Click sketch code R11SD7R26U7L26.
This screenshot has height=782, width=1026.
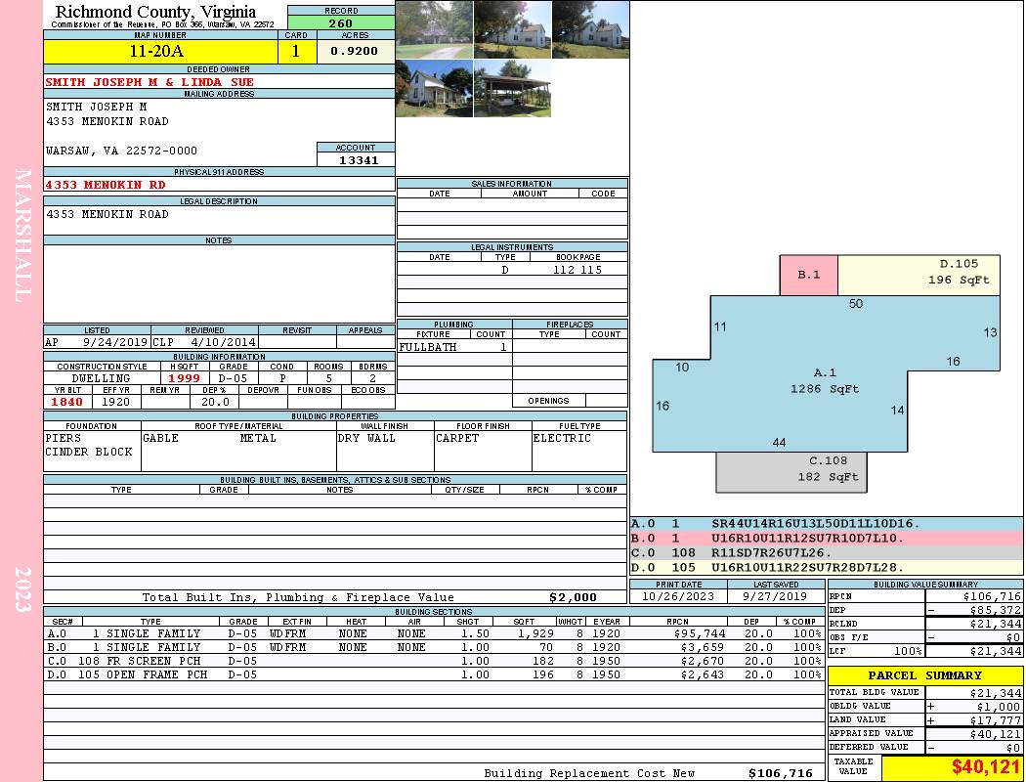(772, 553)
